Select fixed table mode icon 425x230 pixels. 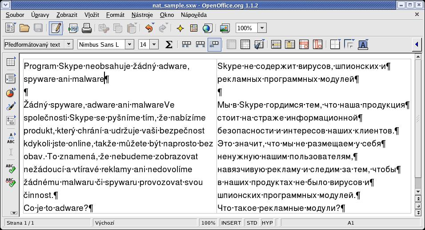(x=186, y=44)
